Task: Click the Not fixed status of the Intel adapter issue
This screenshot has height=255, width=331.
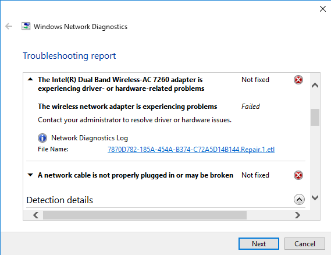Action: pyautogui.click(x=255, y=80)
